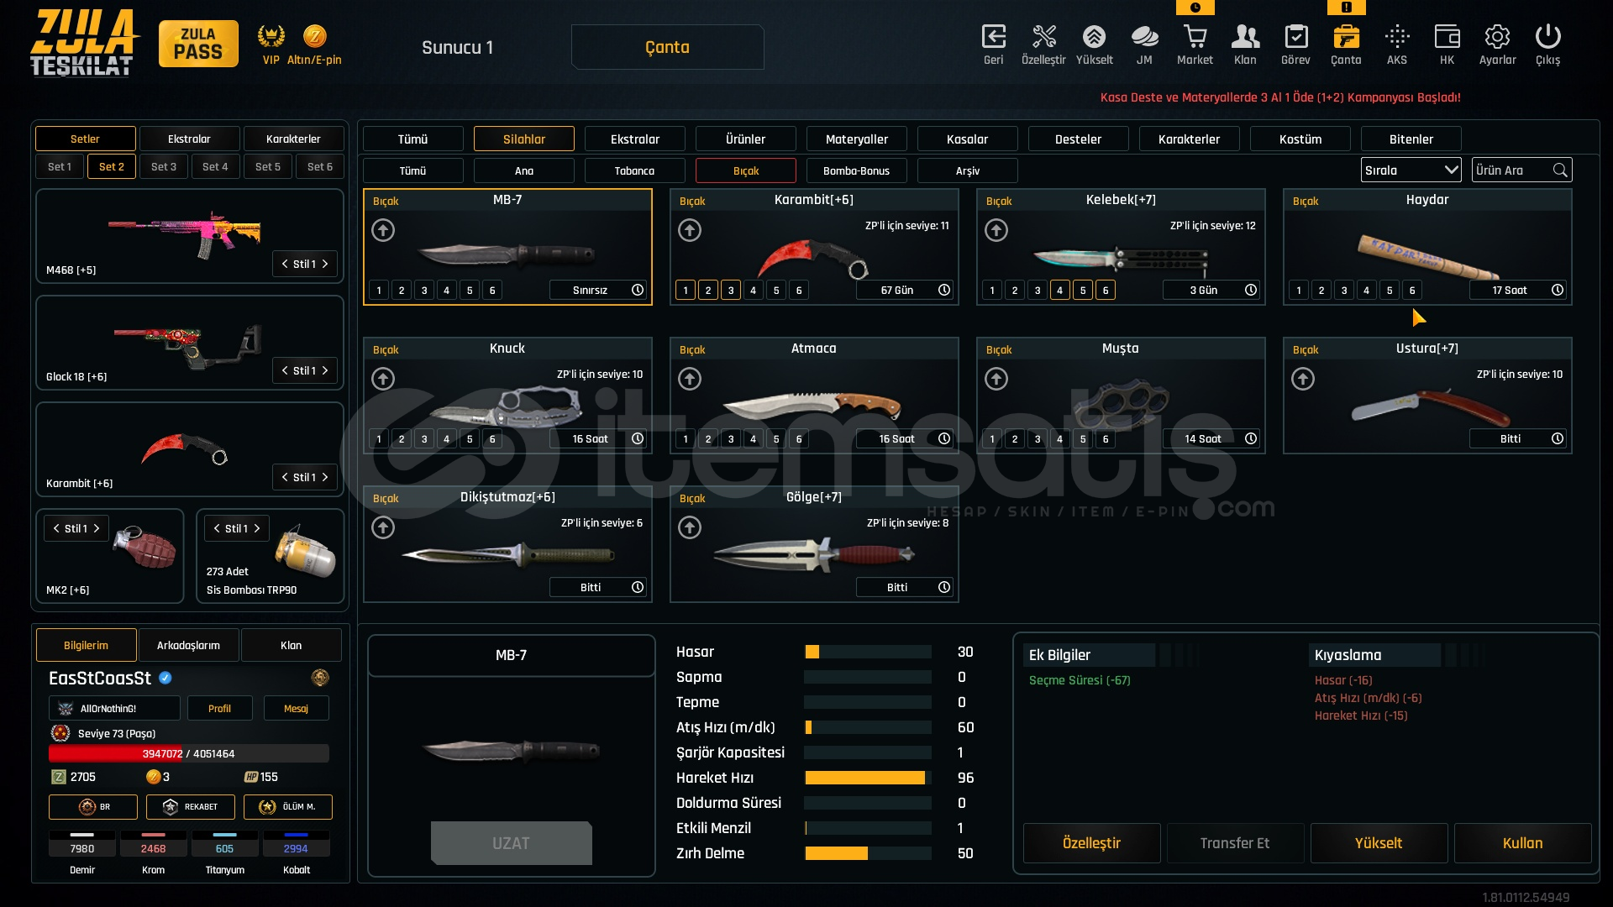Click previous style chevron for MK2 [+6] grenade

point(56,528)
